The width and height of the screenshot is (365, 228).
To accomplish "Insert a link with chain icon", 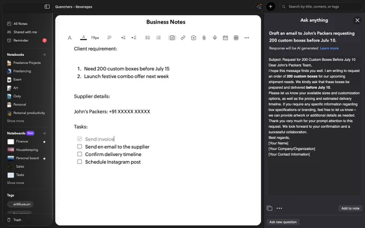I will tap(183, 38).
